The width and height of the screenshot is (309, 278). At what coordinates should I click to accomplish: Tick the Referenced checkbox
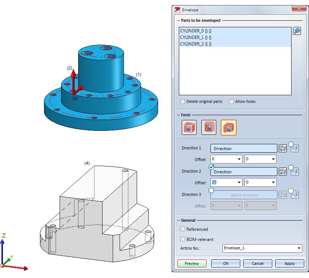[183, 229]
